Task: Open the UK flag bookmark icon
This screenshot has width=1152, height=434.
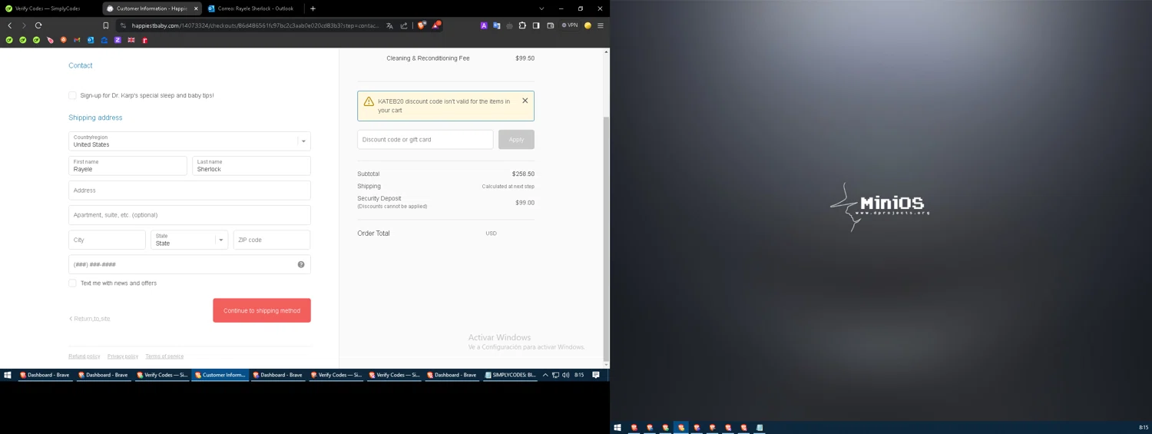Action: coord(131,40)
